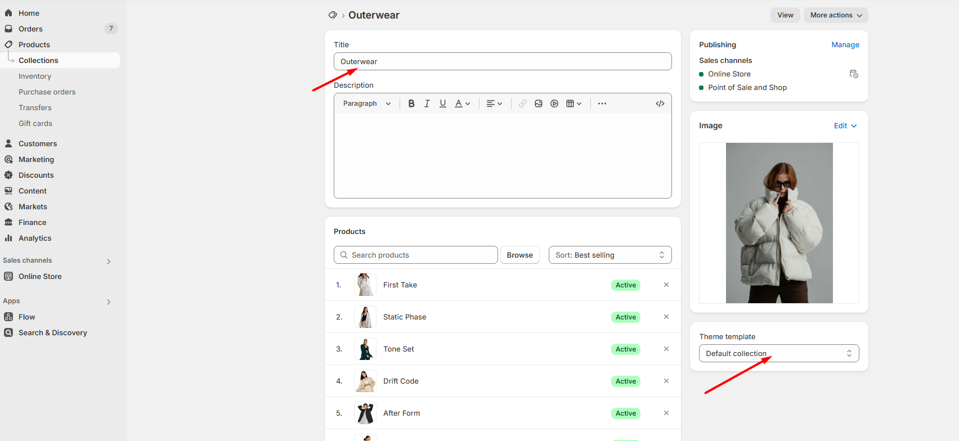The width and height of the screenshot is (959, 441).
Task: Open the Sort: Best selling dropdown
Action: coord(610,255)
